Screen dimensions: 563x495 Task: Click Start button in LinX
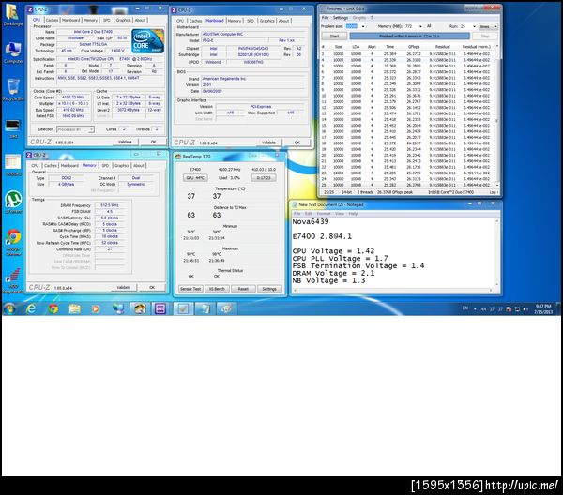(x=334, y=37)
